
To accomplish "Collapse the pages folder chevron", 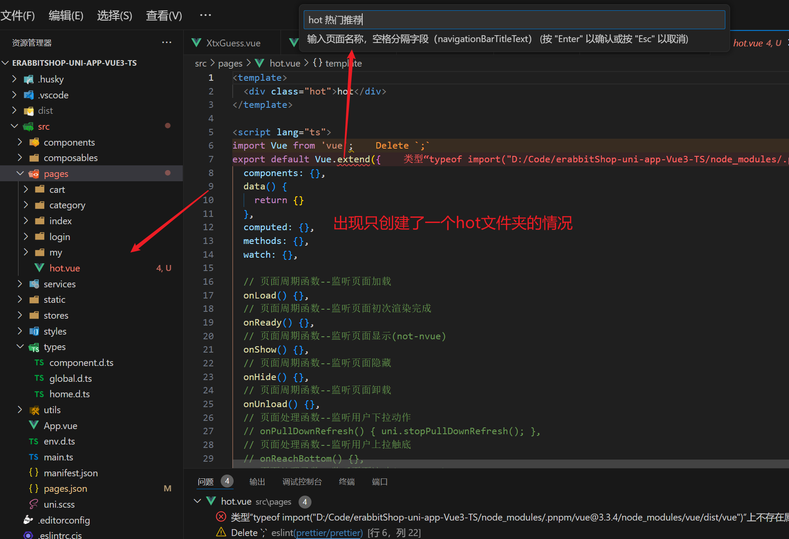I will pyautogui.click(x=20, y=174).
